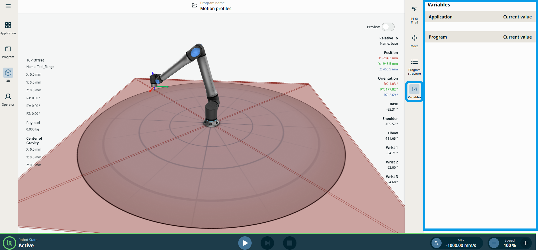Close the Variables side panel

click(x=414, y=92)
